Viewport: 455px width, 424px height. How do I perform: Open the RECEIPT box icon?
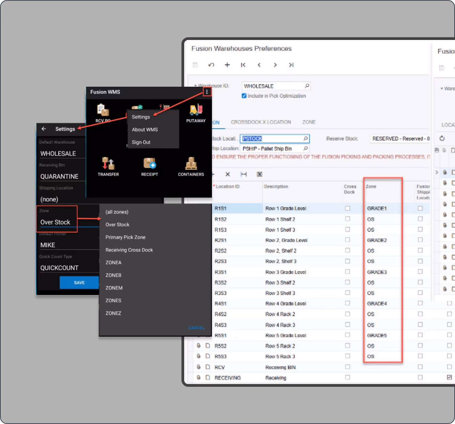(x=150, y=163)
